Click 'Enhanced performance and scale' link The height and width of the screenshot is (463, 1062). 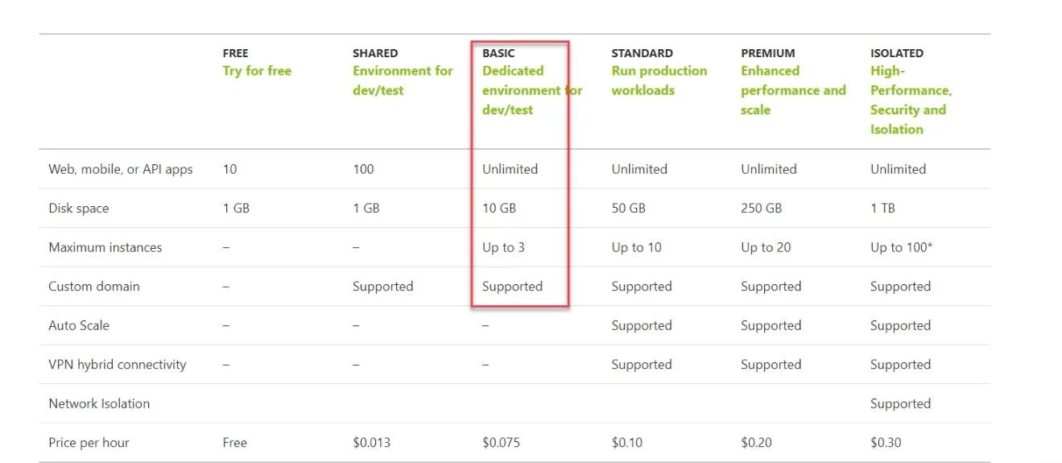pos(793,90)
